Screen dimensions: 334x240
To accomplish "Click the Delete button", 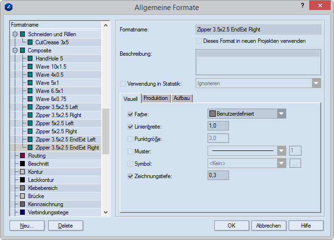I will click(x=65, y=226).
